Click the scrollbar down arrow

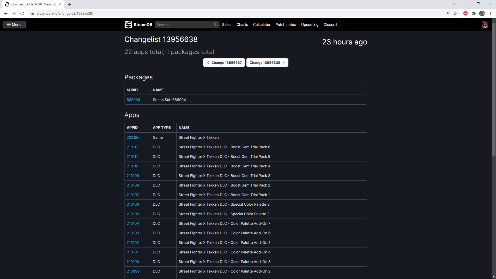point(494,277)
